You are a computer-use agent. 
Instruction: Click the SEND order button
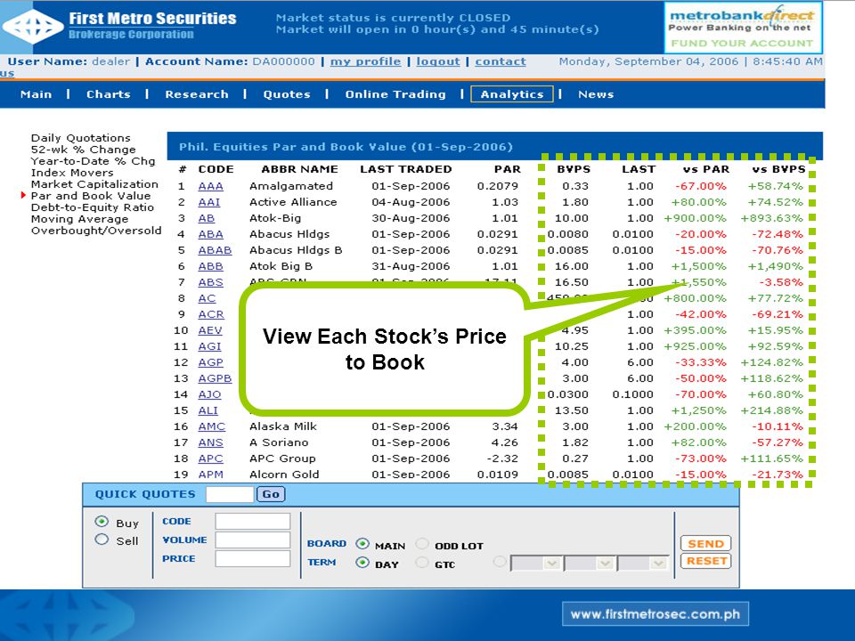705,543
